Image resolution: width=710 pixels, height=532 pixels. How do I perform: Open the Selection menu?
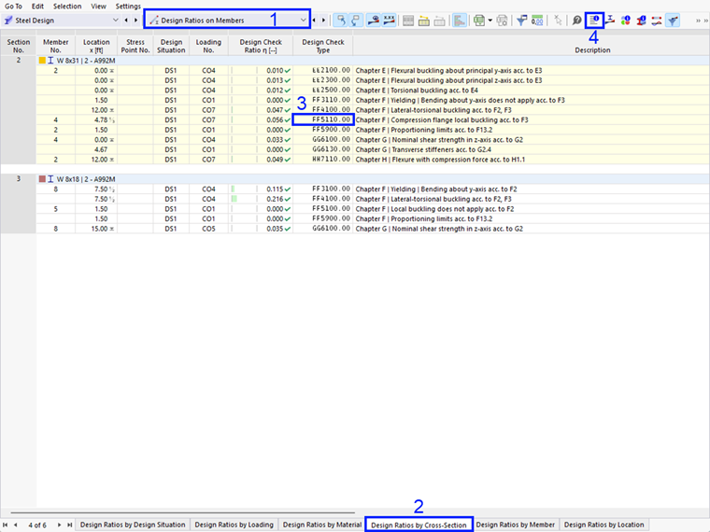tap(67, 6)
